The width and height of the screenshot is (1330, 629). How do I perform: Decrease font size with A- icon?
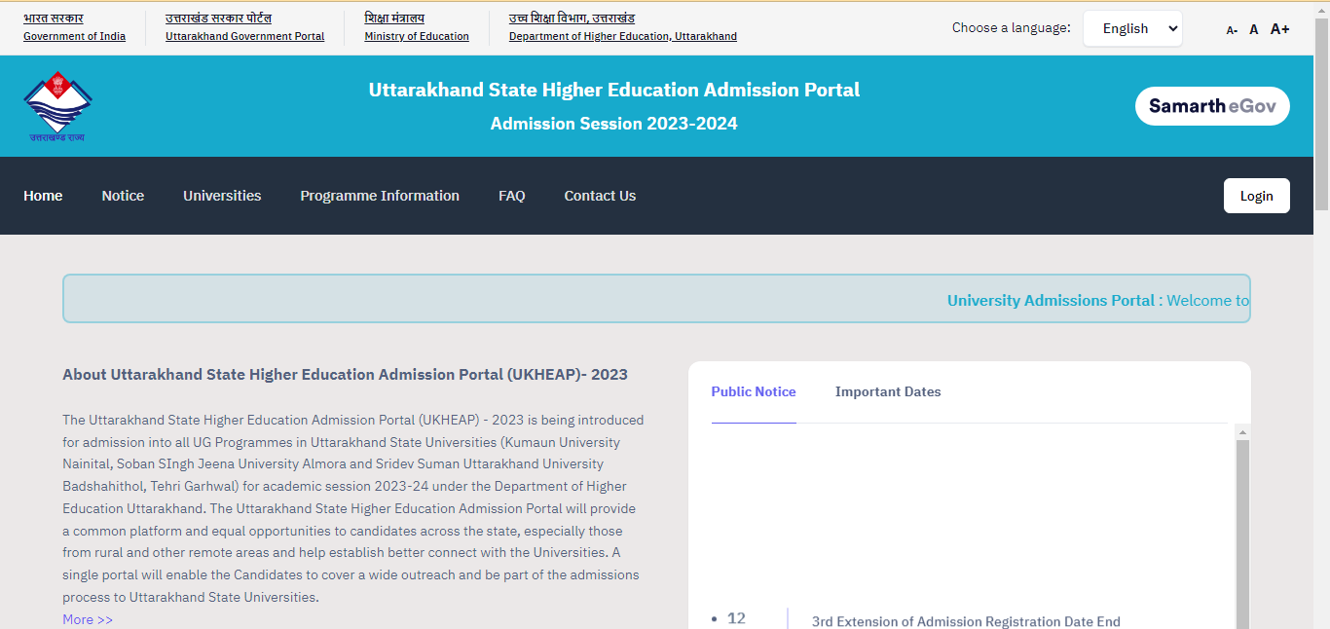(1232, 30)
